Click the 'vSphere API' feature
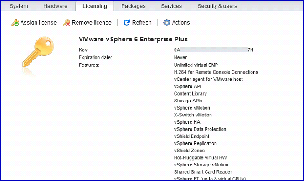This screenshot has width=304, height=181. click(x=187, y=86)
